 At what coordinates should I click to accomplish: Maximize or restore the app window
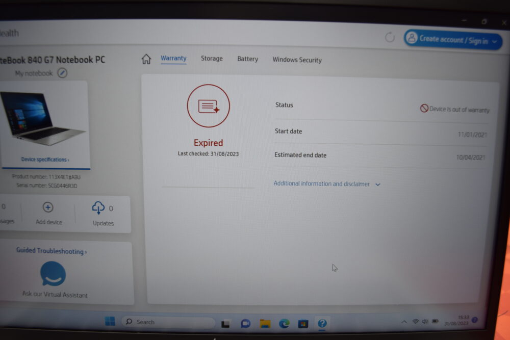484,21
